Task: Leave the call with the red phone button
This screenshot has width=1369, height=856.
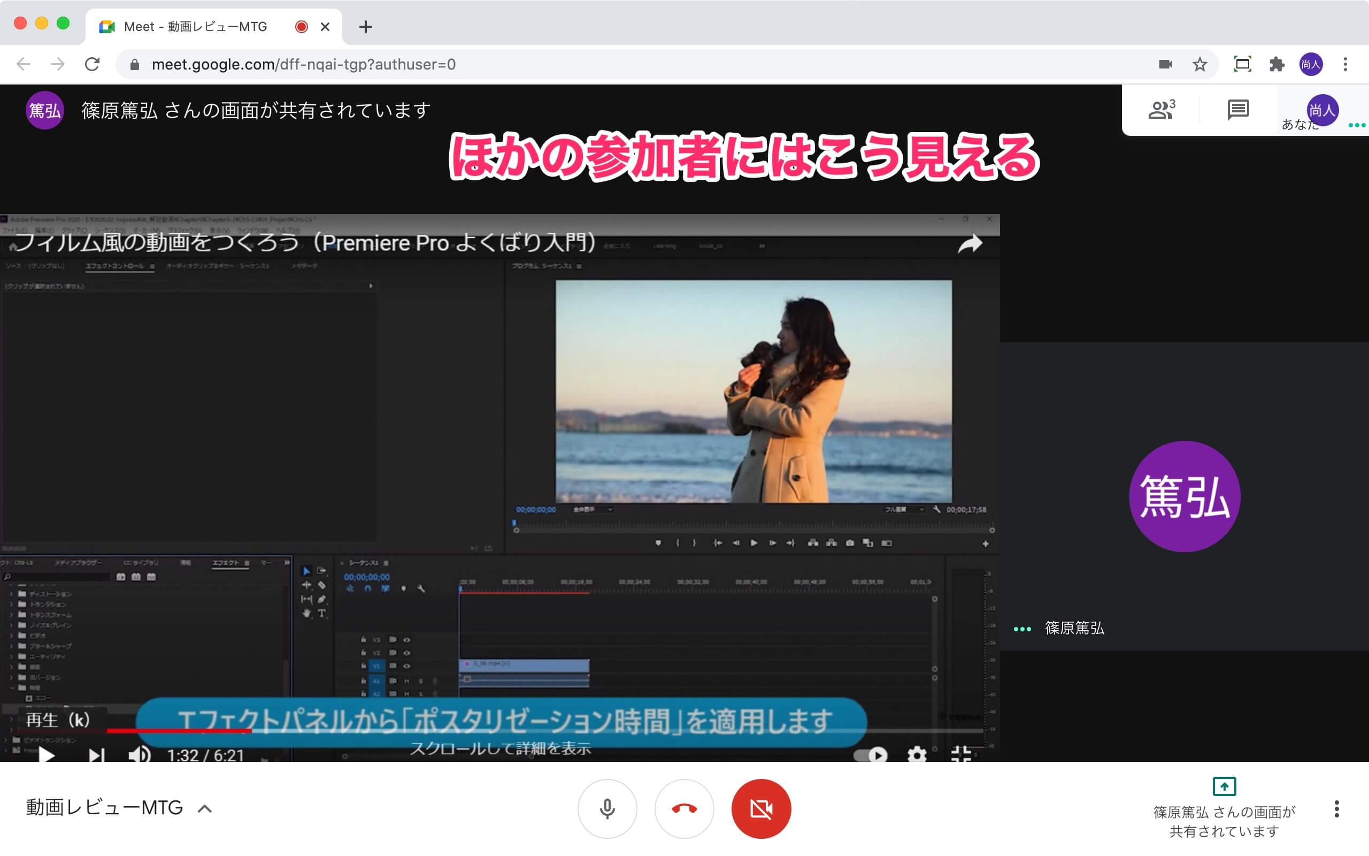Action: pyautogui.click(x=684, y=808)
